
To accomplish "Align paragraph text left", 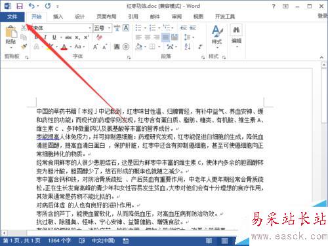I will click(x=138, y=37).
